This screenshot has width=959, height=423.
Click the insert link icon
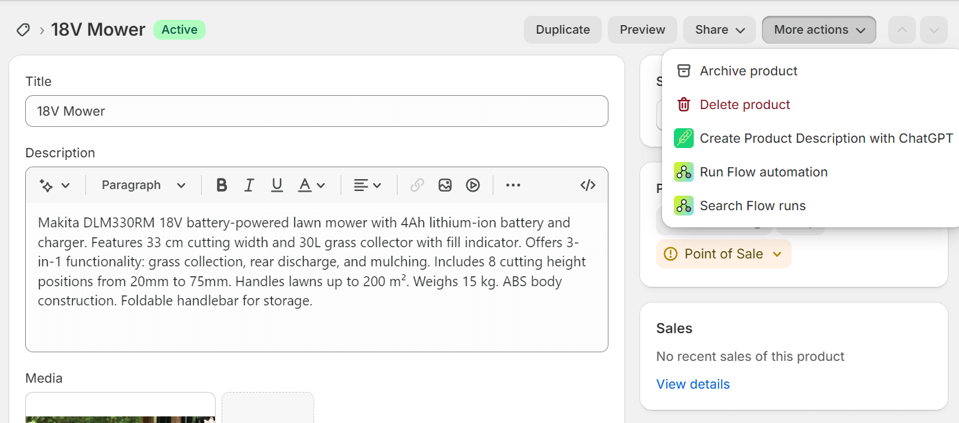click(x=417, y=185)
